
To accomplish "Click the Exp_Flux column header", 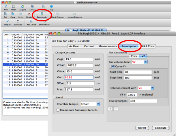I will click(x=17, y=34).
